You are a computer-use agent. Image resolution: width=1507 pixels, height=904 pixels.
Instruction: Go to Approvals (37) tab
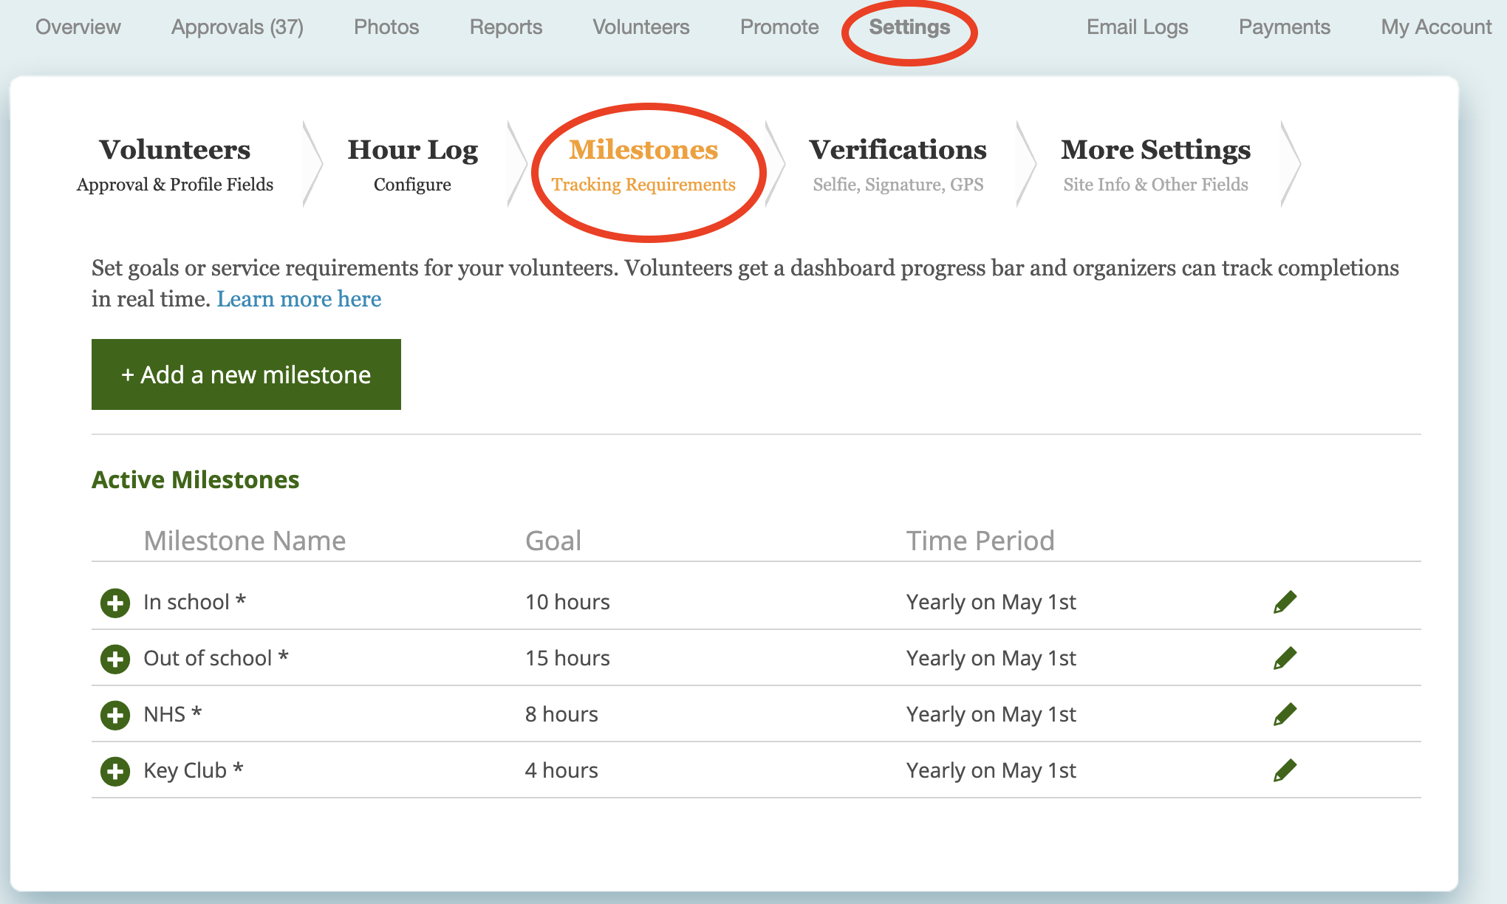(237, 27)
